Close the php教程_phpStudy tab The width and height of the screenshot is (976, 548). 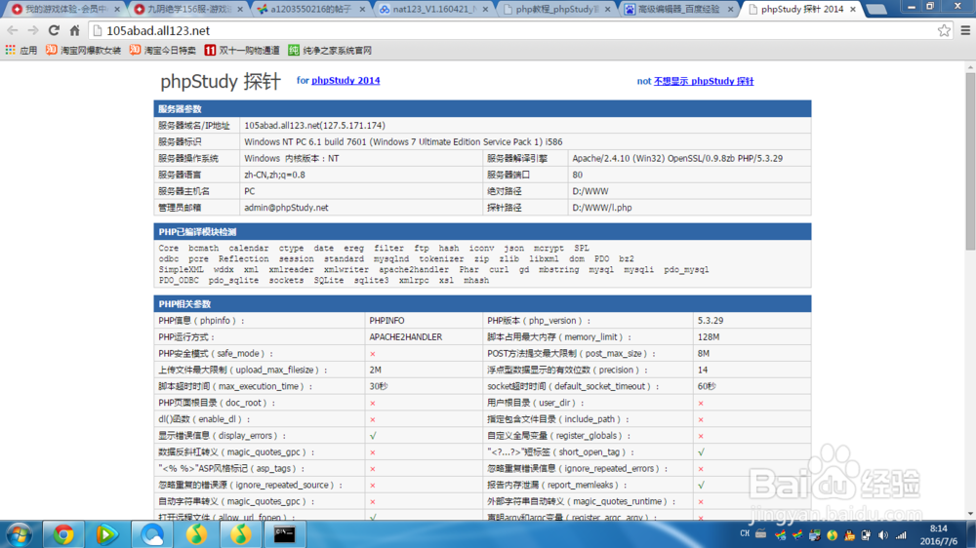pyautogui.click(x=607, y=10)
